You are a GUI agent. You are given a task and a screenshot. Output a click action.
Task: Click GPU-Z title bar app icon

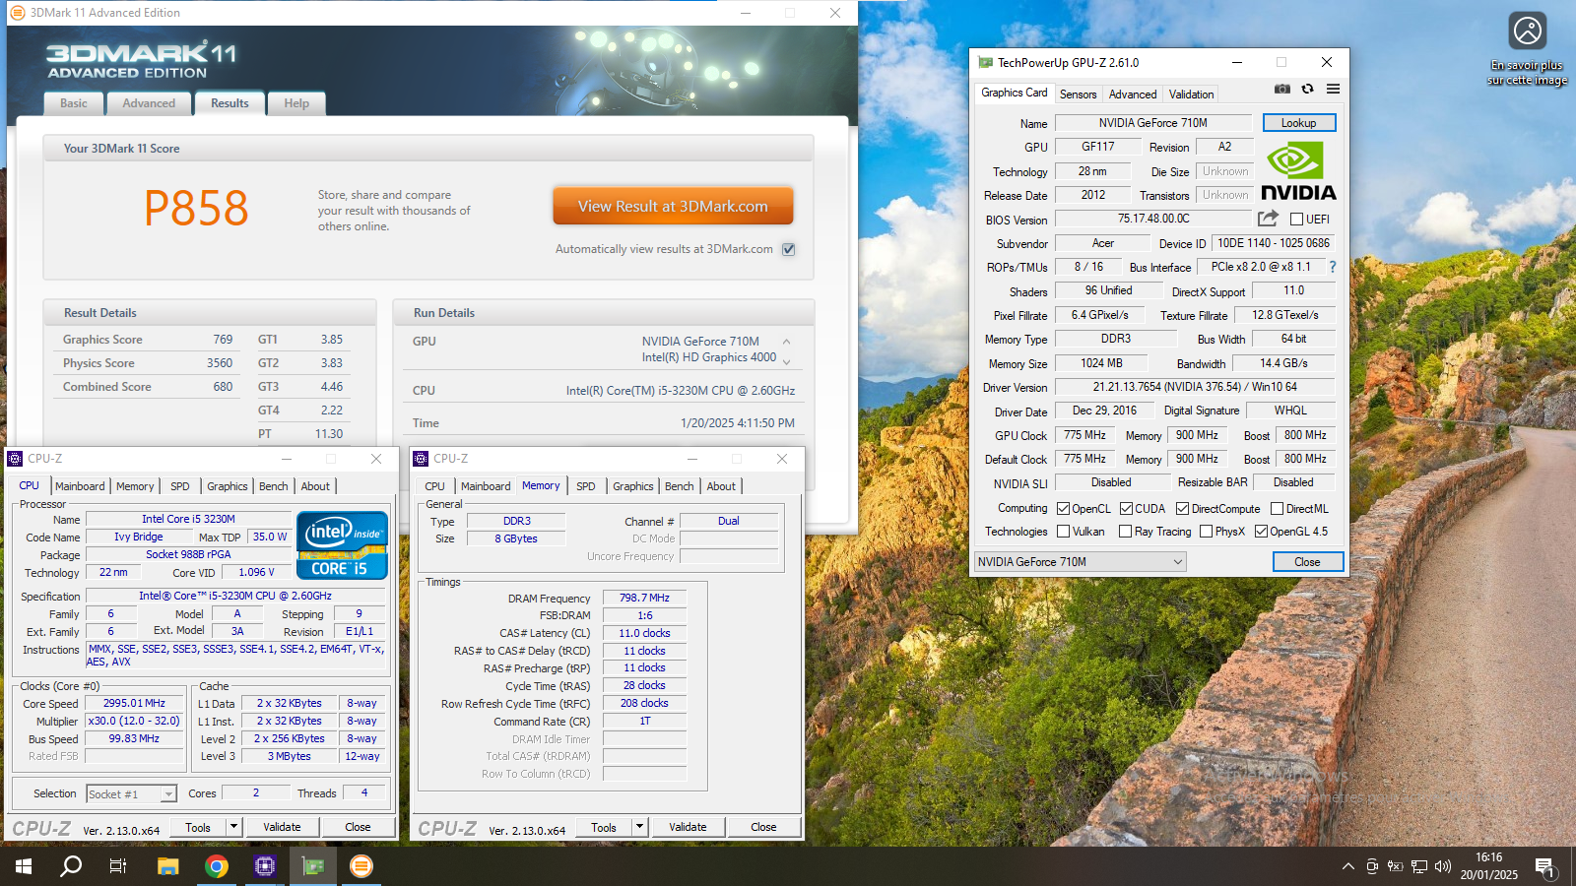985,62
